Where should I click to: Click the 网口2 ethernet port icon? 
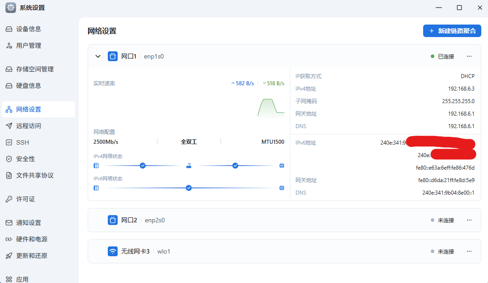coord(113,220)
